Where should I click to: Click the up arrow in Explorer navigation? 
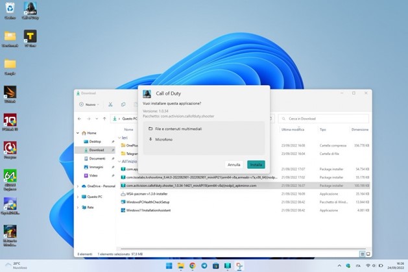coord(104,119)
